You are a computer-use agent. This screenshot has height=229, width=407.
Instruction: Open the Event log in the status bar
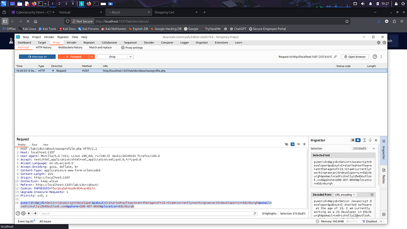click(x=26, y=221)
